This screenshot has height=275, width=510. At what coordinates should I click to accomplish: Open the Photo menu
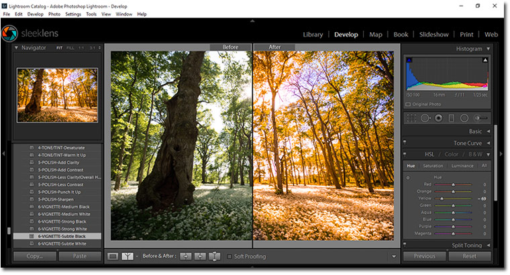[x=54, y=14]
